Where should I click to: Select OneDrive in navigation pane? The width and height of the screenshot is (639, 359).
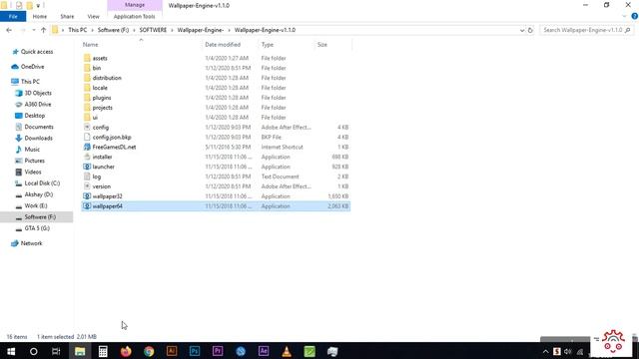point(32,67)
